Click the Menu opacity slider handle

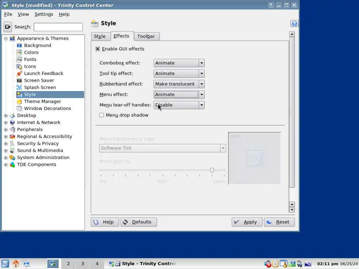click(212, 170)
